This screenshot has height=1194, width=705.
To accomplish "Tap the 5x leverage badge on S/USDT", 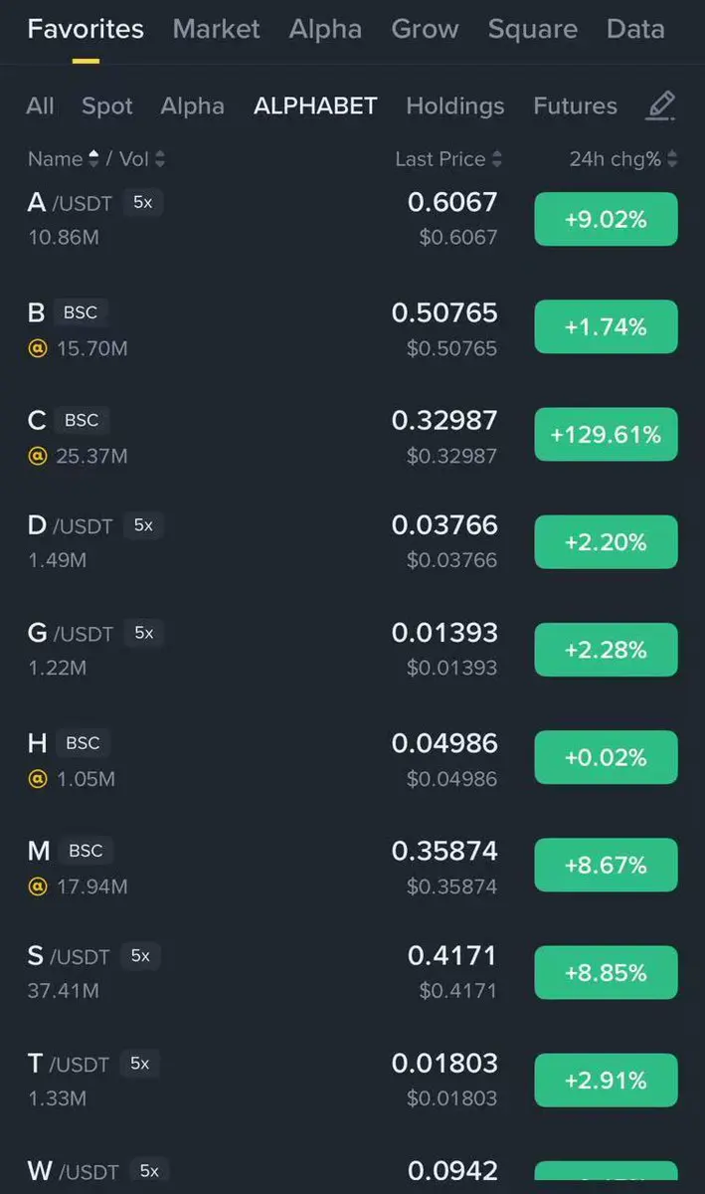I will tap(140, 955).
